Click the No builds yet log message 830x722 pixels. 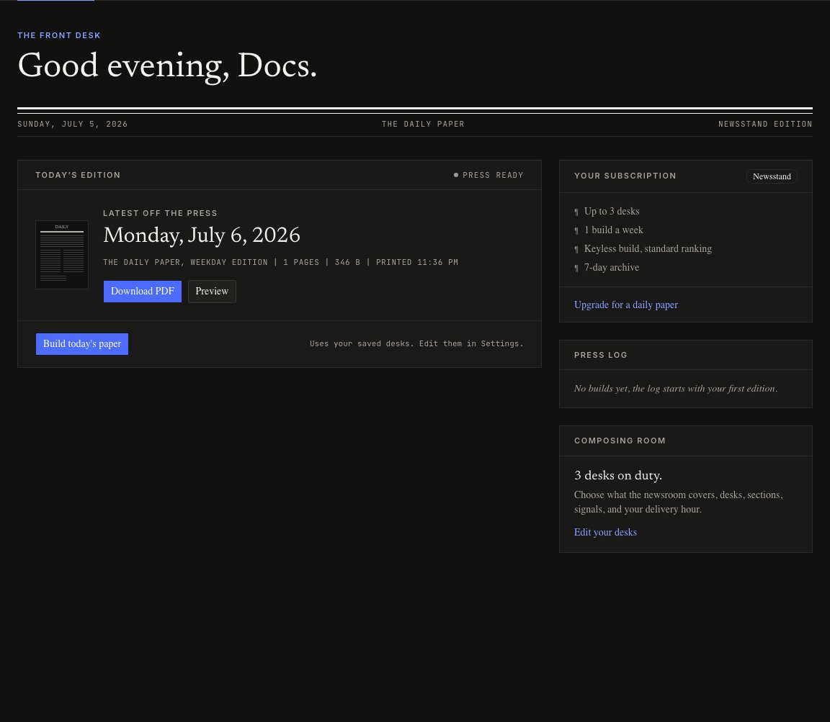[x=676, y=389]
